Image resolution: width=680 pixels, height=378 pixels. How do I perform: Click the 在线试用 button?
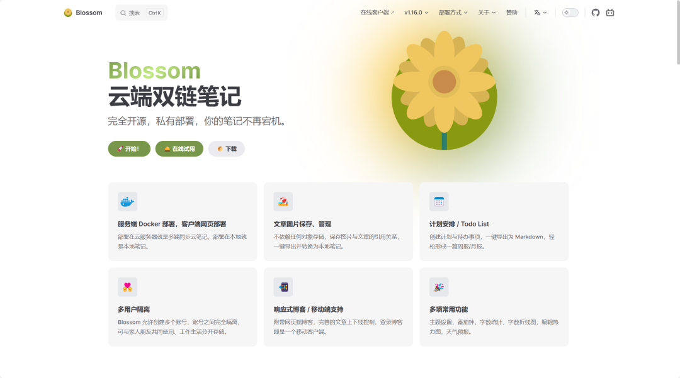pyautogui.click(x=179, y=148)
